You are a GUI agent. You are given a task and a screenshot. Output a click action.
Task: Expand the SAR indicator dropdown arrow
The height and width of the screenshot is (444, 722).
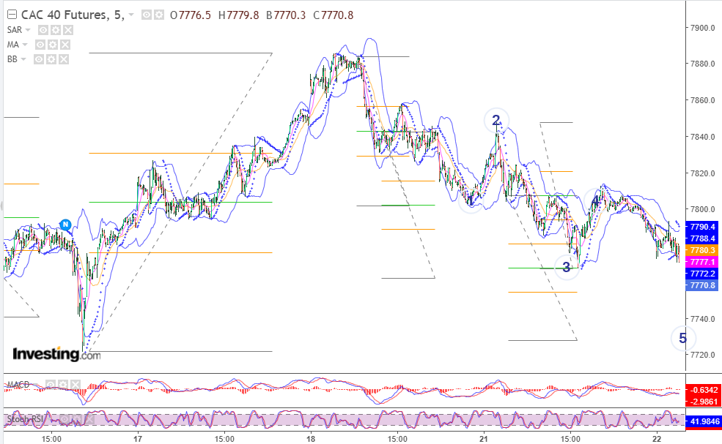coord(28,30)
